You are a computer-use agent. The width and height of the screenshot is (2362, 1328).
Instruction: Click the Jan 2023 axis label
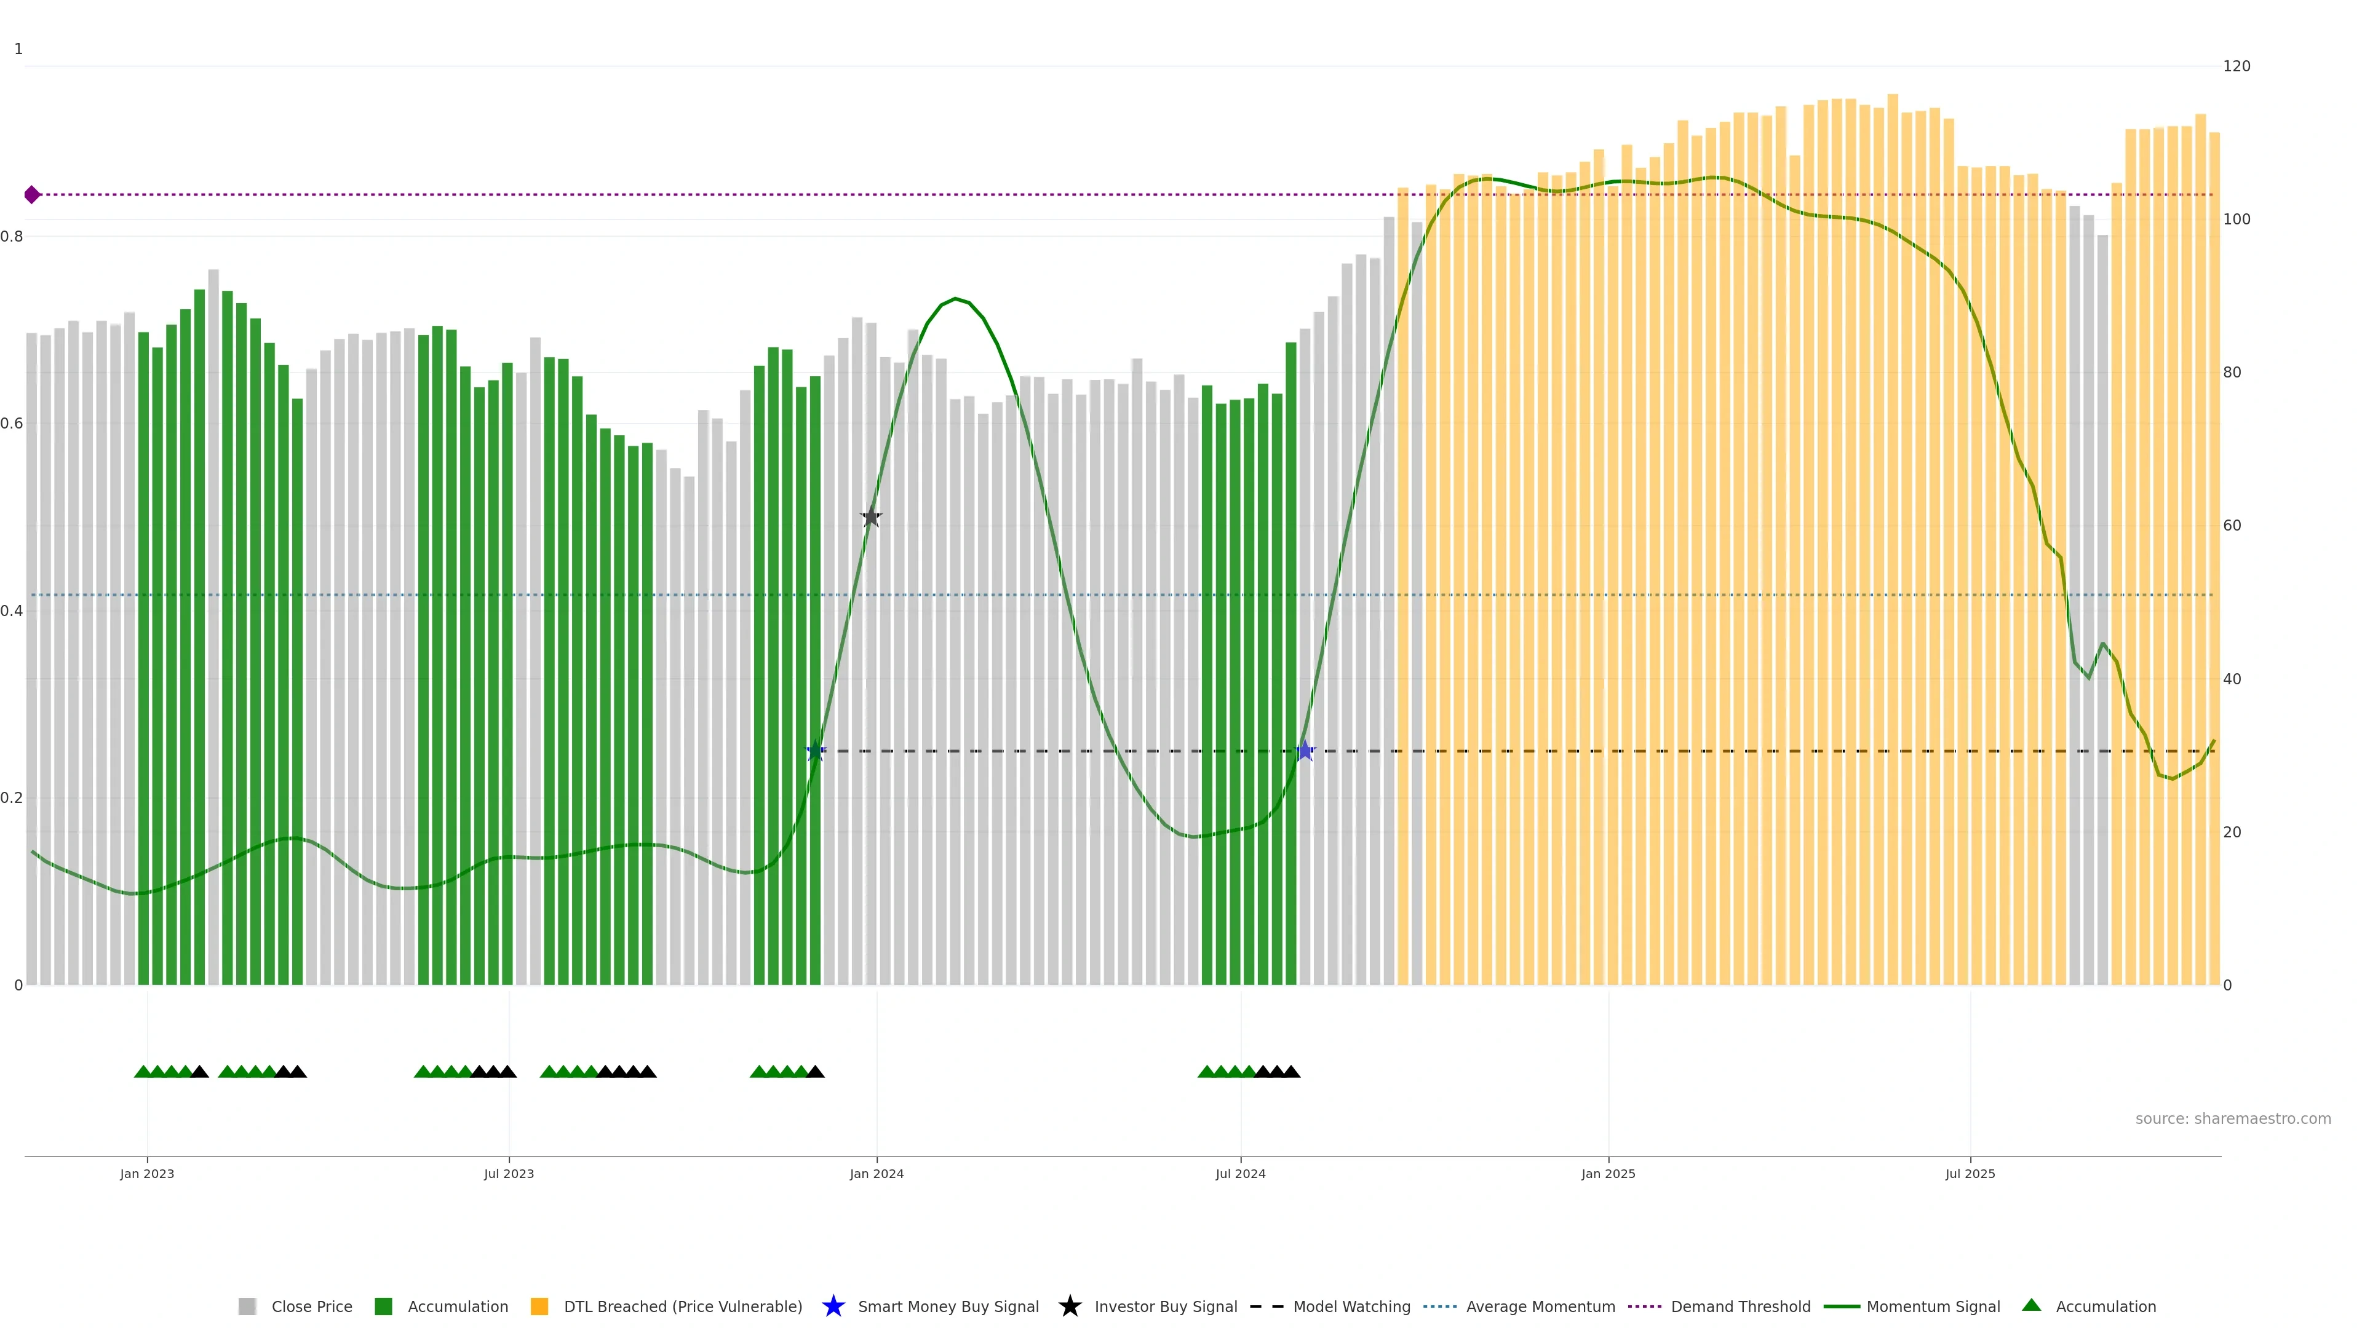(x=147, y=1173)
